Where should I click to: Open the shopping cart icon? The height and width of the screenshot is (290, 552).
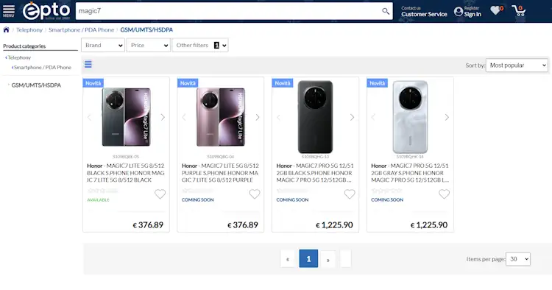(x=519, y=10)
